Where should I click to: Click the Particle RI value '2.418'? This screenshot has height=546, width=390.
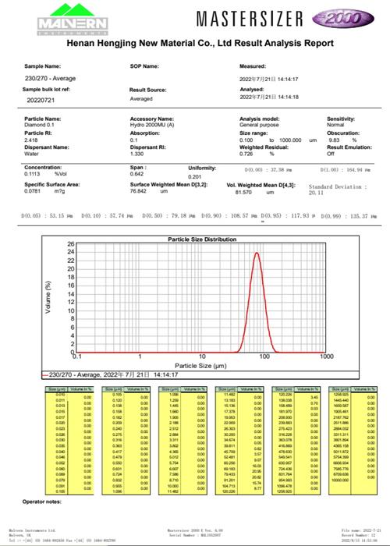tap(30, 140)
